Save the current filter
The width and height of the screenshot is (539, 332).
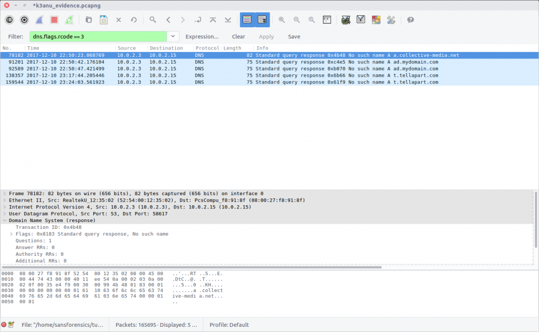(x=294, y=36)
